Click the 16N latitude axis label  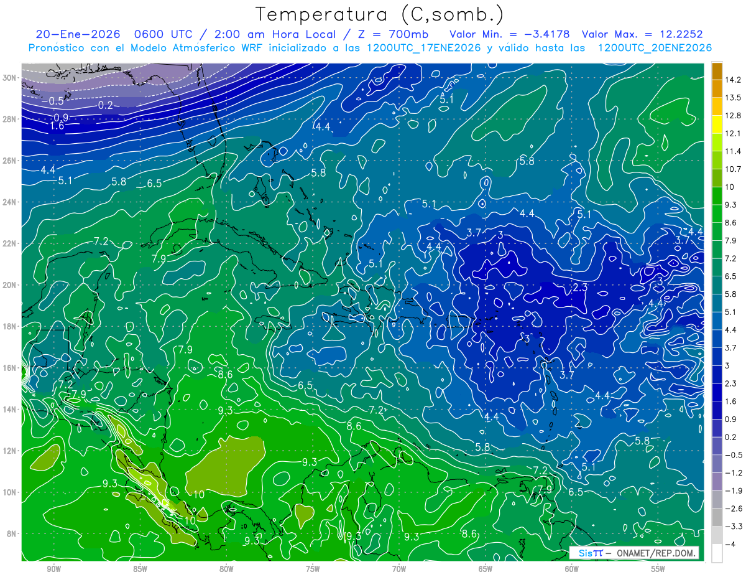[11, 368]
